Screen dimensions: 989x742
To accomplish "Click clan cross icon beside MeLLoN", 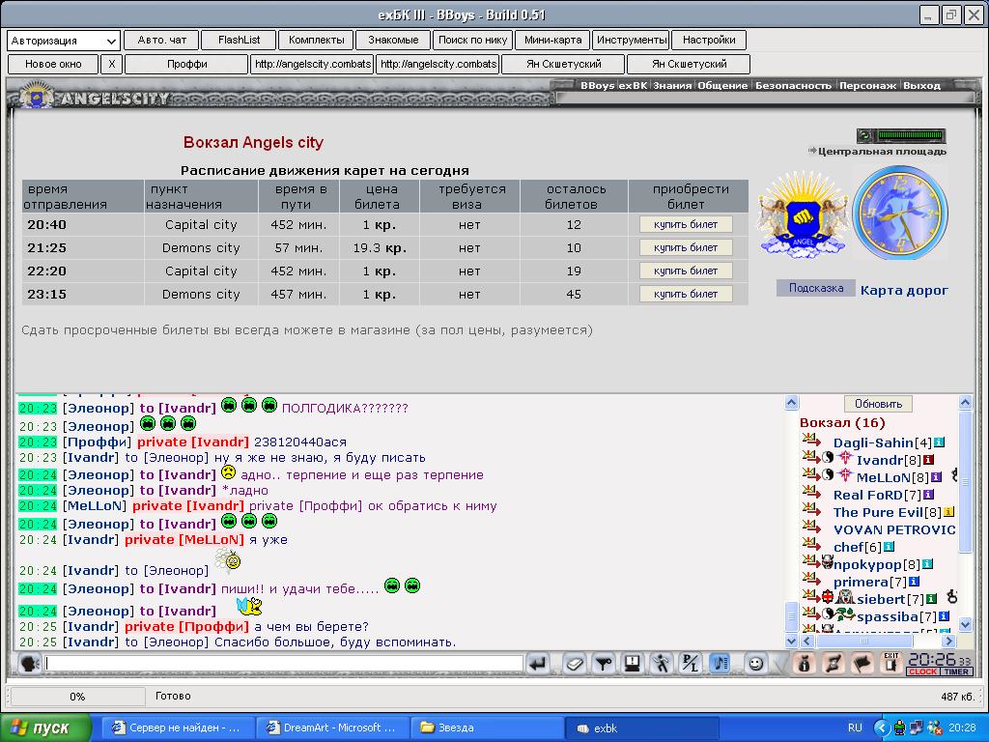I will click(845, 475).
